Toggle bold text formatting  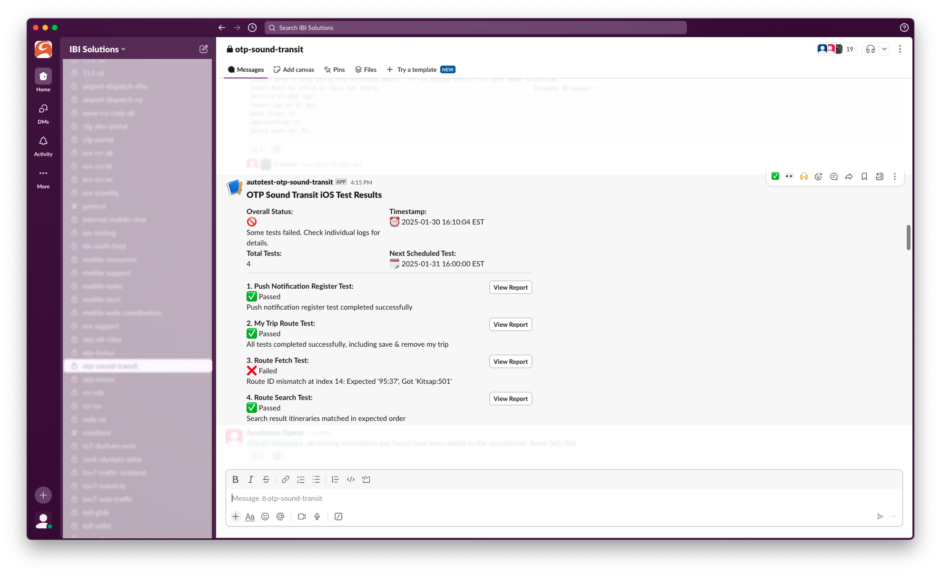coord(235,479)
